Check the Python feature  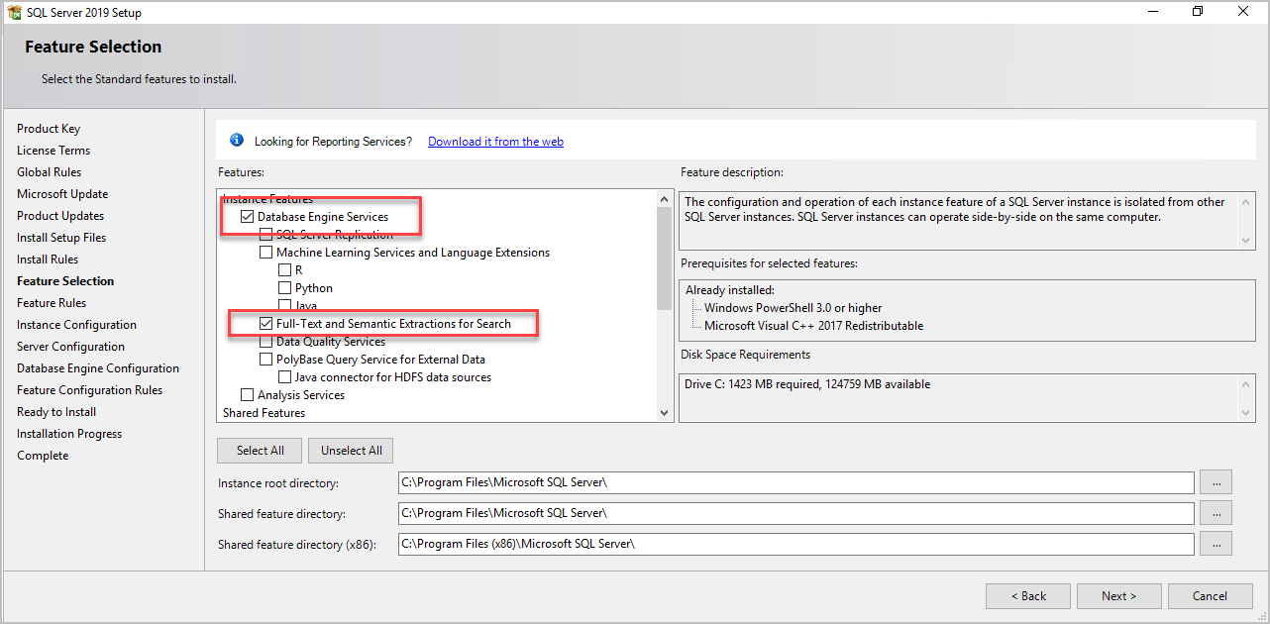click(x=284, y=287)
